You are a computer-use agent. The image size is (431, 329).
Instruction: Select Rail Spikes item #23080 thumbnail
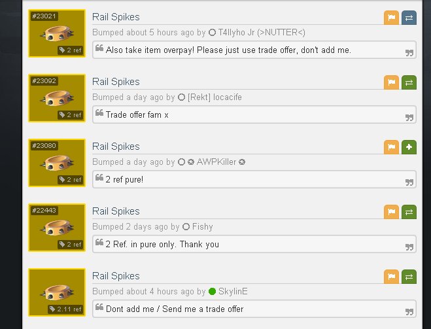[x=57, y=163]
